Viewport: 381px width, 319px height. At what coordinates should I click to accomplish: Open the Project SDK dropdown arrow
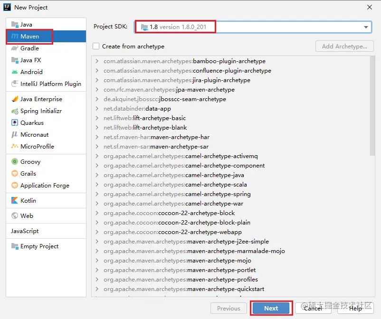click(x=366, y=27)
